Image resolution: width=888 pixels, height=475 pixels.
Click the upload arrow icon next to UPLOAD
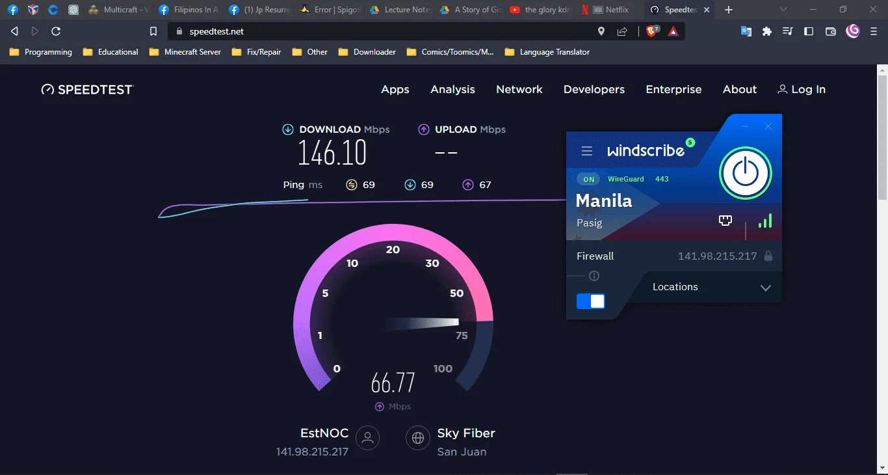coord(424,129)
